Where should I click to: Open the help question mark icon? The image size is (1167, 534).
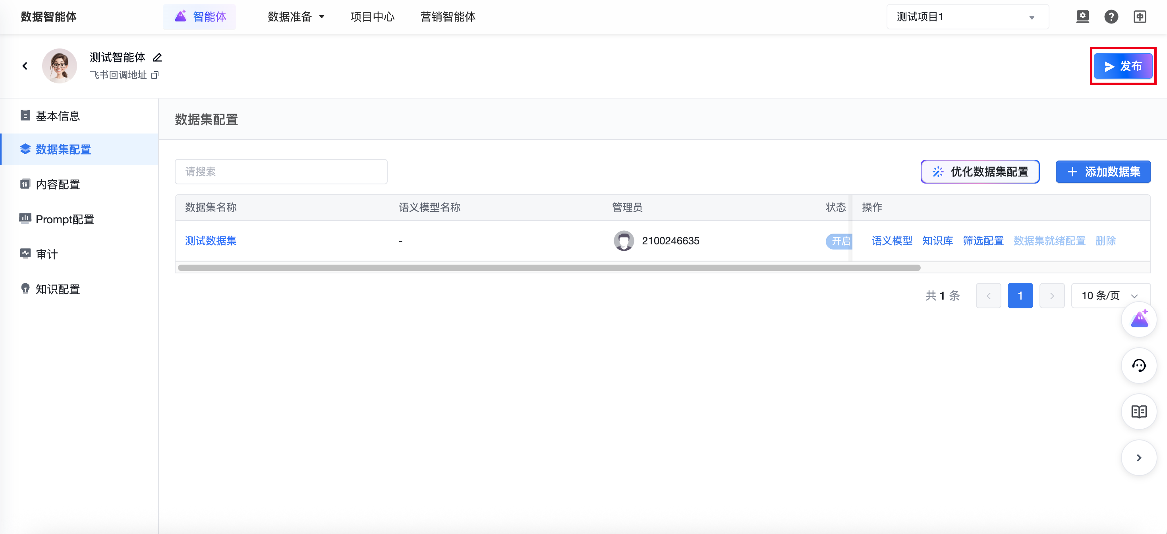(x=1111, y=17)
